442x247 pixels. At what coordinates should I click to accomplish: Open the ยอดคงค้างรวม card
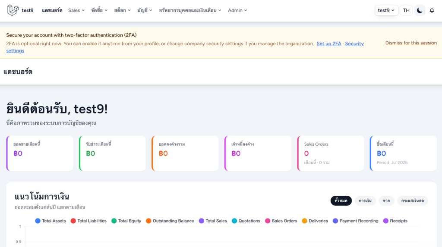tap(185, 153)
